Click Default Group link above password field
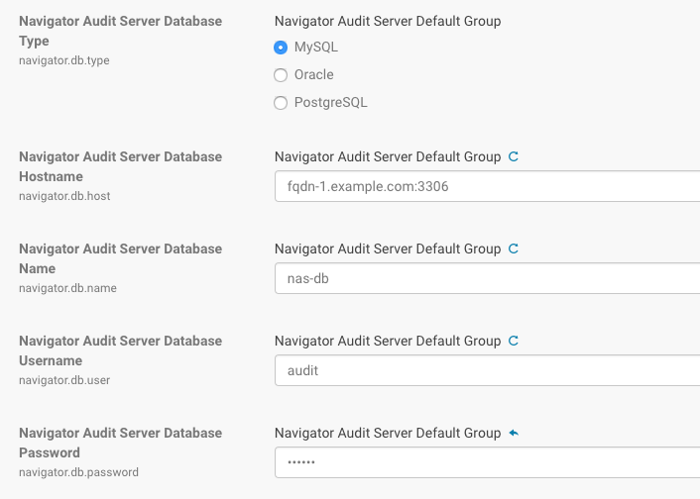The image size is (700, 499). [x=387, y=433]
